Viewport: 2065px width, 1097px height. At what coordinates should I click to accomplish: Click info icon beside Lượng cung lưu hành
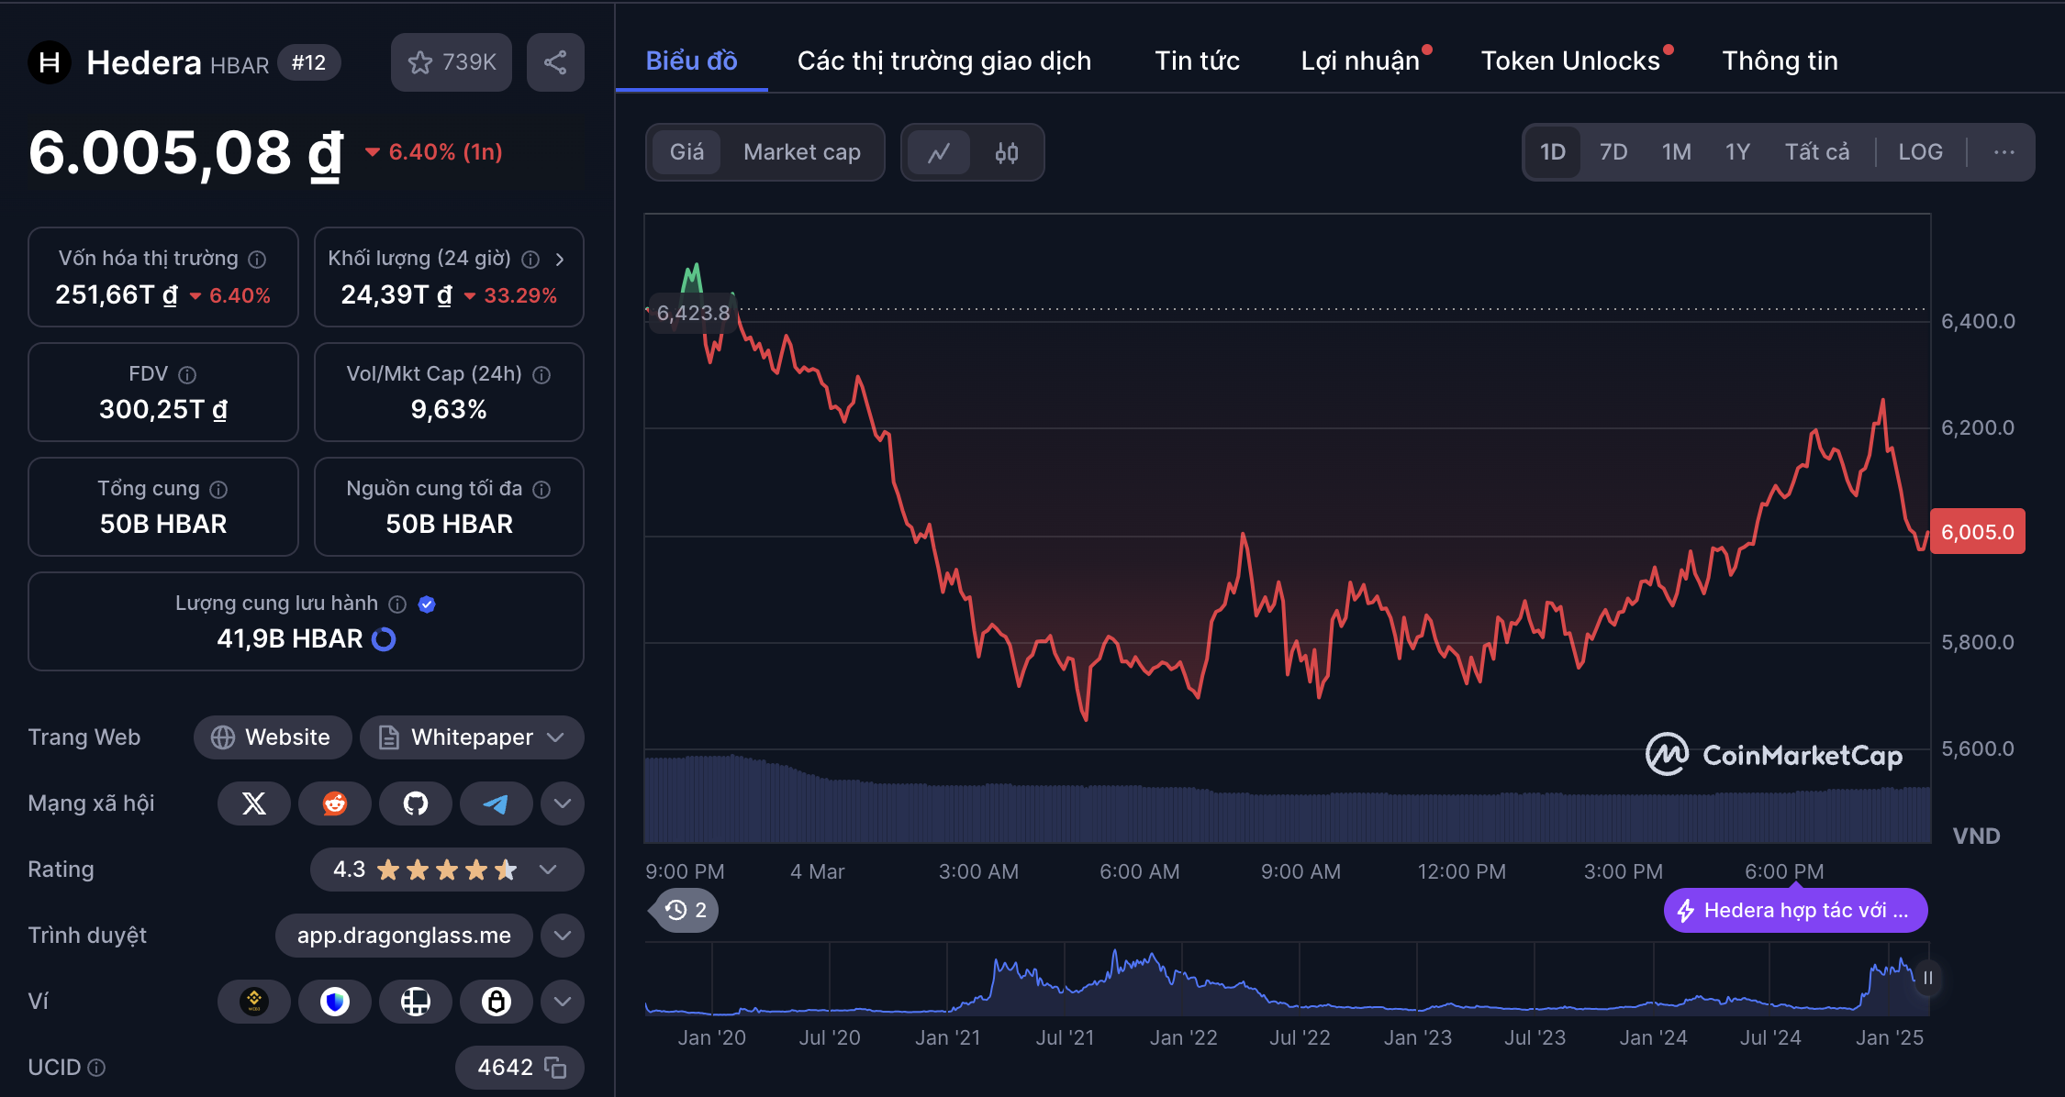pos(397,604)
